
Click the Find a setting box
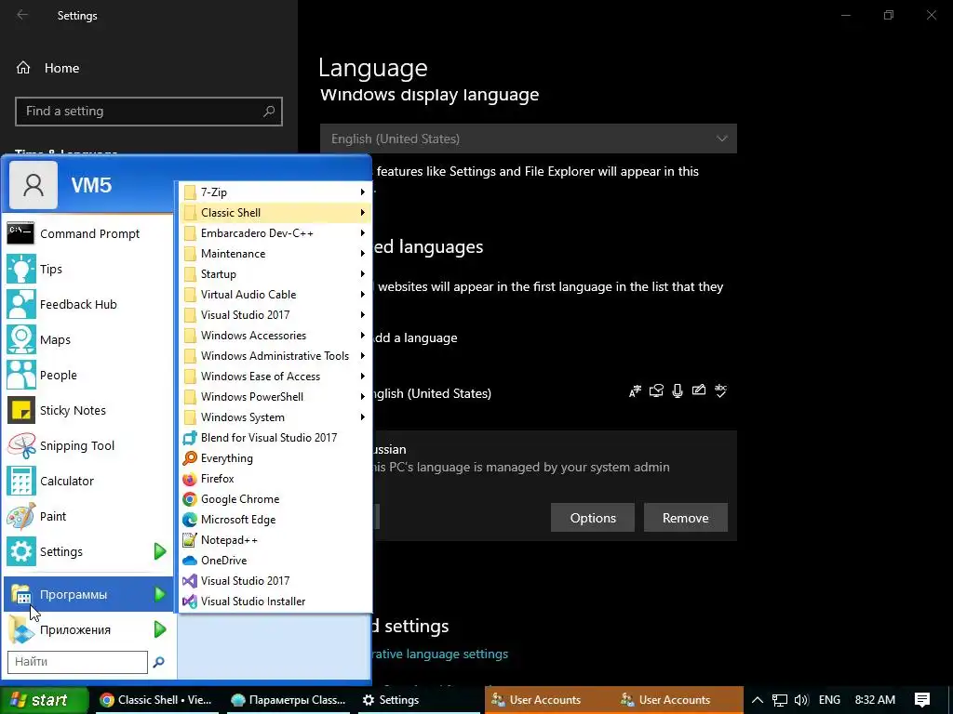point(149,112)
